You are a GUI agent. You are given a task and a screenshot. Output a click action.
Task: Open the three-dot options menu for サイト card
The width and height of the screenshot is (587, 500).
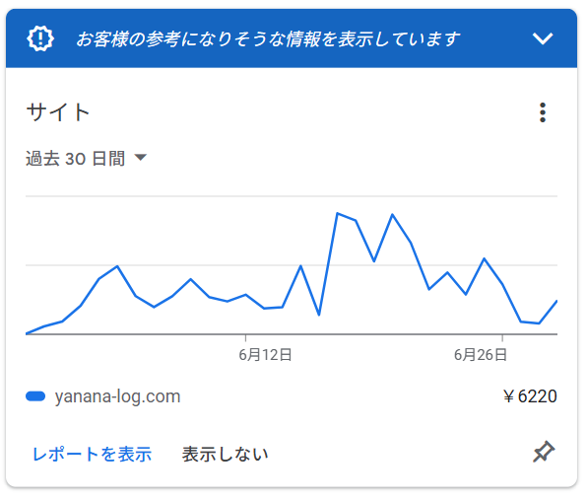coord(543,112)
